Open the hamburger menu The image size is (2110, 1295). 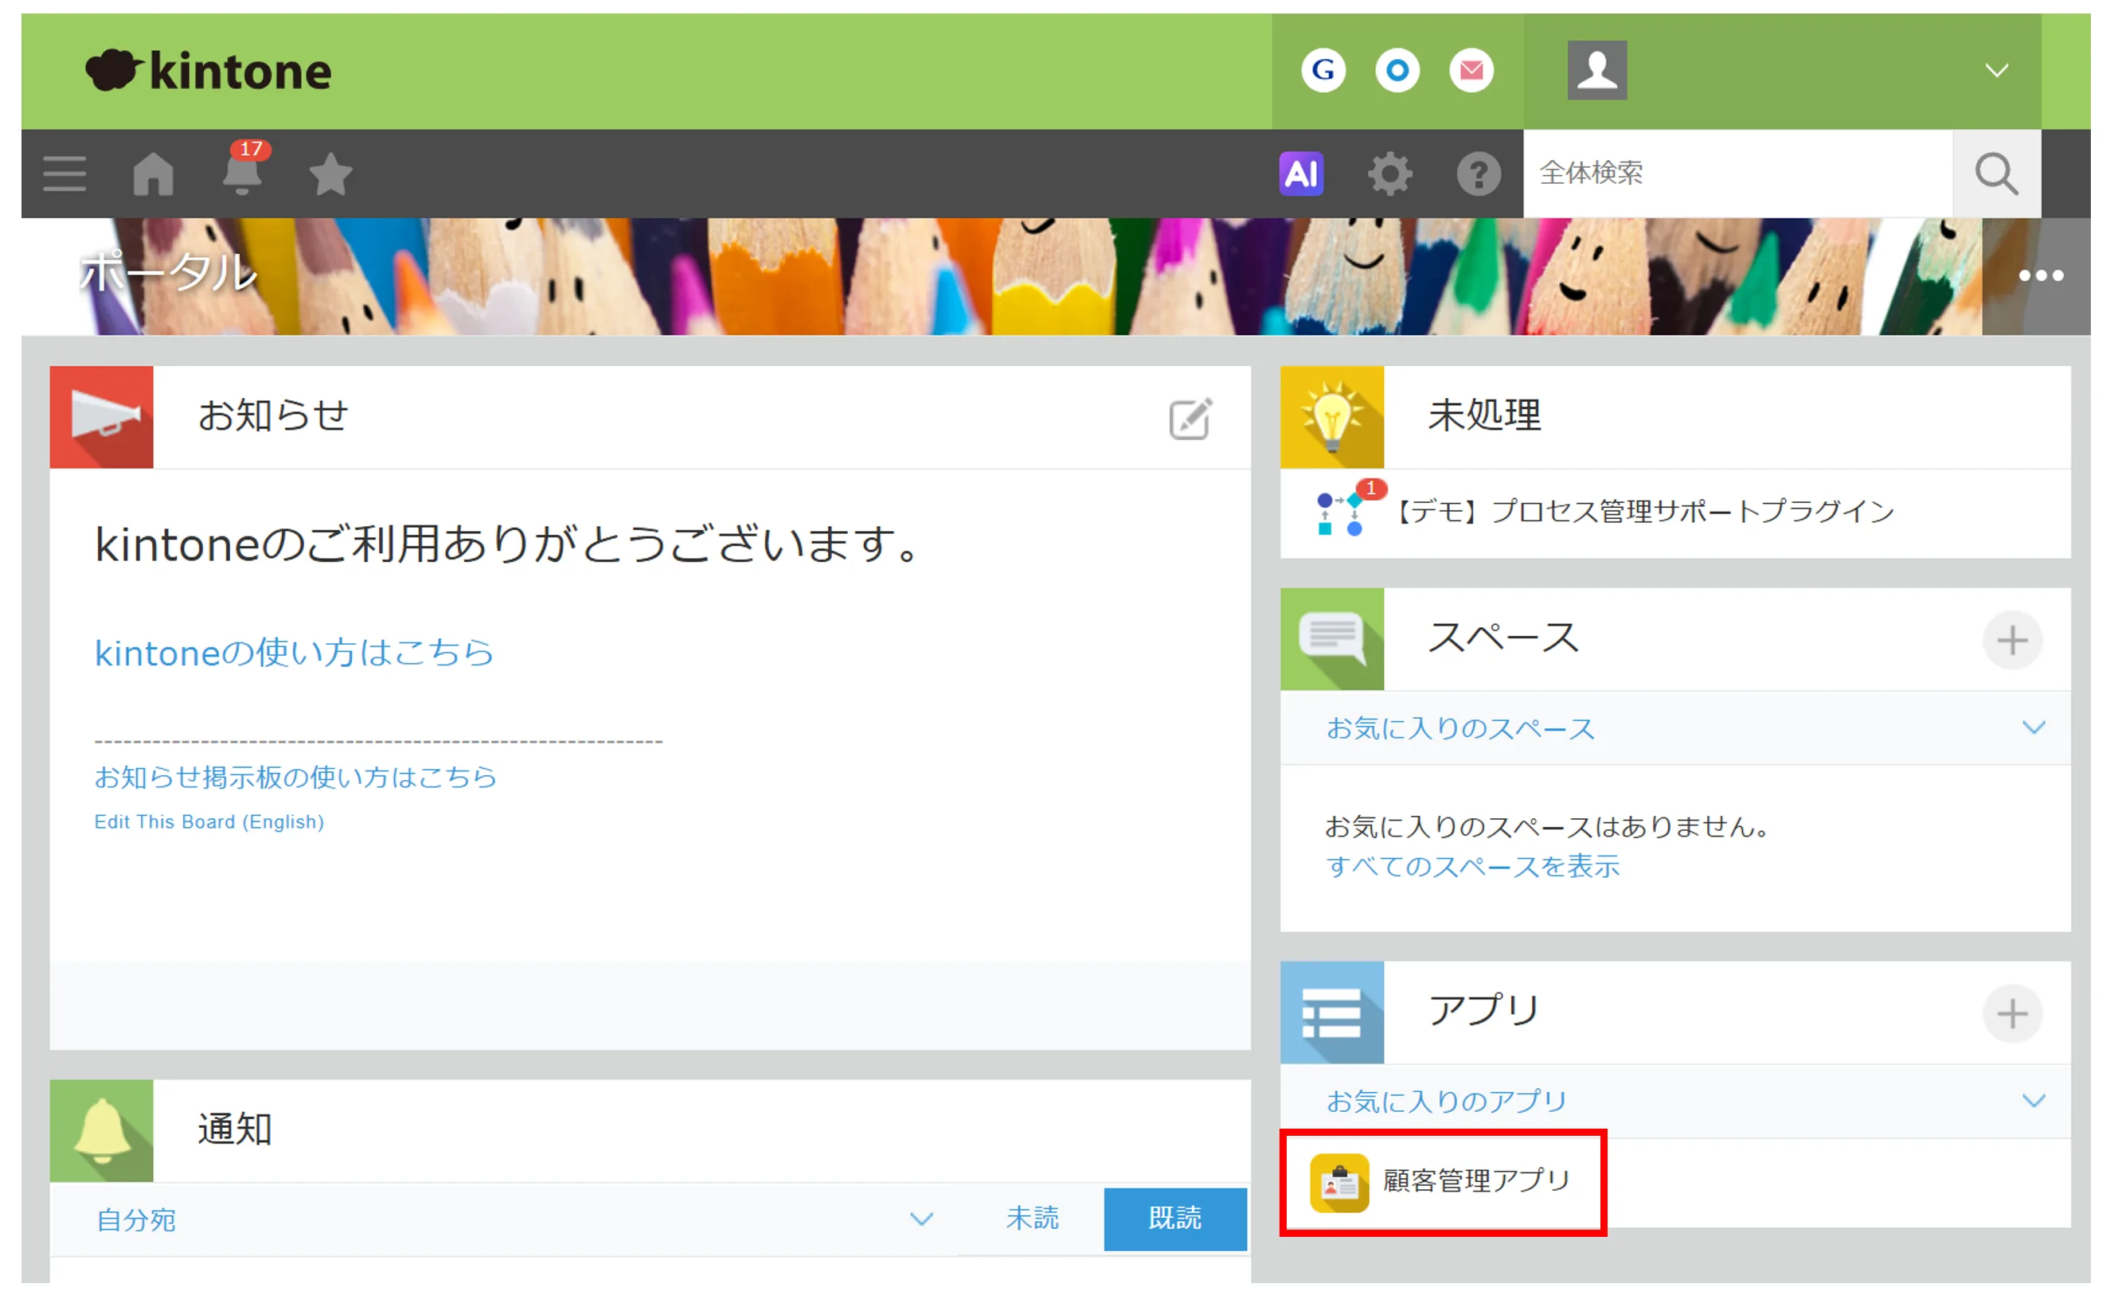click(x=64, y=174)
